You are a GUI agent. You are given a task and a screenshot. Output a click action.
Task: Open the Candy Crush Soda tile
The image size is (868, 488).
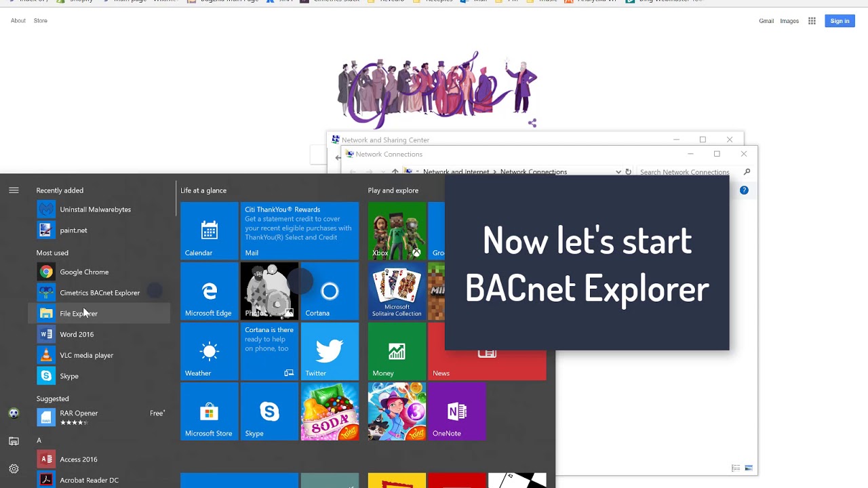(330, 411)
